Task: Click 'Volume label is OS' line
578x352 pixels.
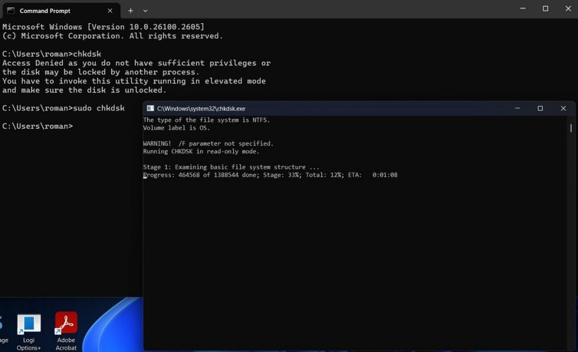Action: 177,127
